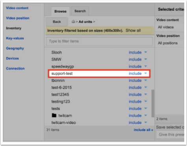Open dropdown arrow for Slooh
This screenshot has width=187, height=146.
click(x=146, y=52)
